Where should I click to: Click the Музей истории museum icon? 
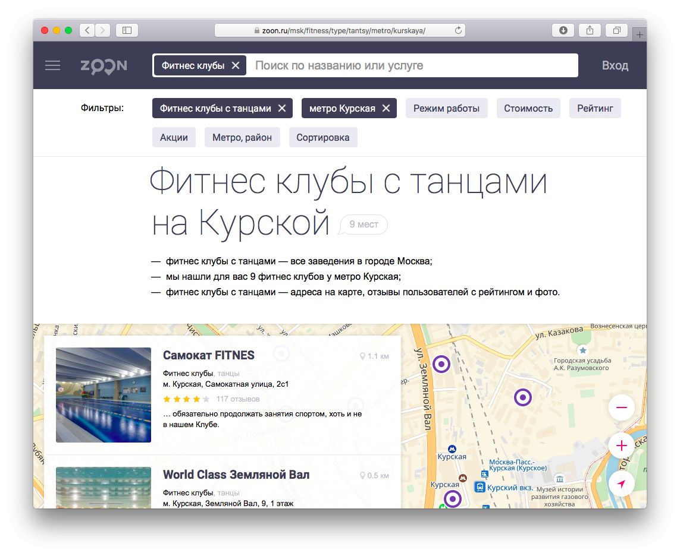click(x=560, y=479)
